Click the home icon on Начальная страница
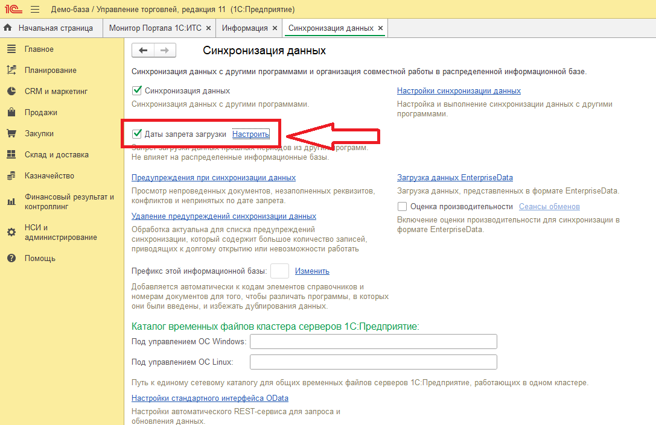Image resolution: width=656 pixels, height=425 pixels. [7, 28]
